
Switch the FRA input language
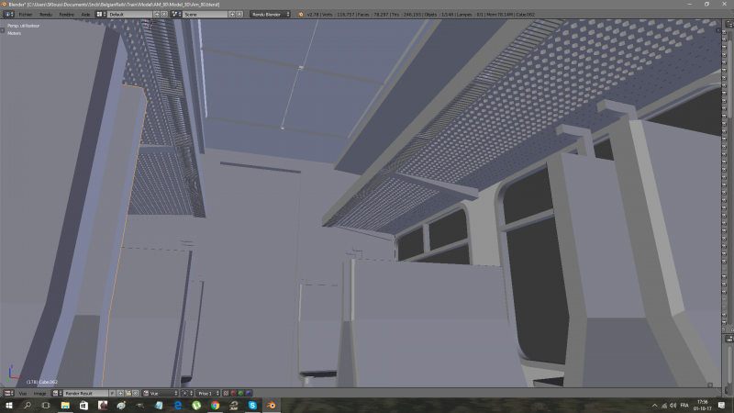point(684,406)
